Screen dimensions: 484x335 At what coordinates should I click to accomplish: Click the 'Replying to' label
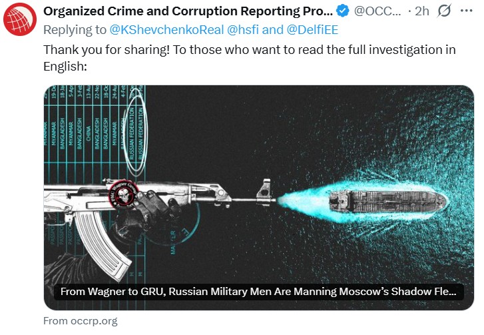(x=75, y=30)
